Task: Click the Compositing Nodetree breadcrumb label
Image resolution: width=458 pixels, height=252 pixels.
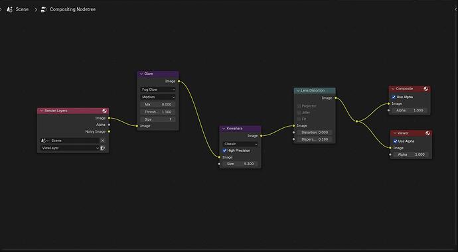Action: 73,9
